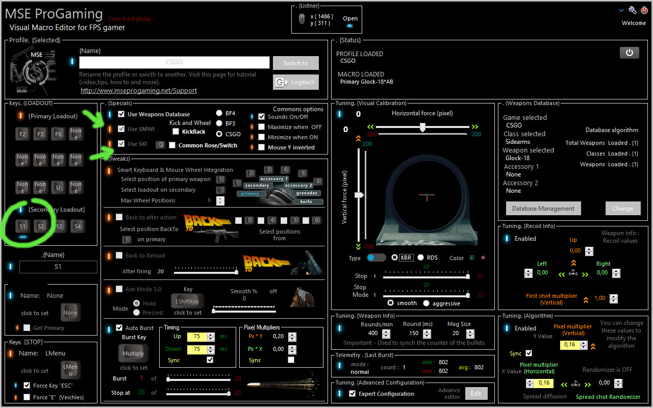The height and width of the screenshot is (408, 653).
Task: Click the CSGO profile name field
Action: pyautogui.click(x=174, y=62)
